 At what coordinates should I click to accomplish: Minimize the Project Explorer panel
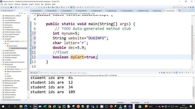[x=25, y=11]
